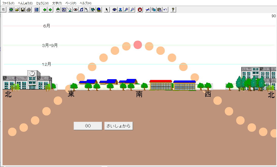Click the text box 'A' icon
Image resolution: width=277 pixels, height=167 pixels.
(x=64, y=10)
